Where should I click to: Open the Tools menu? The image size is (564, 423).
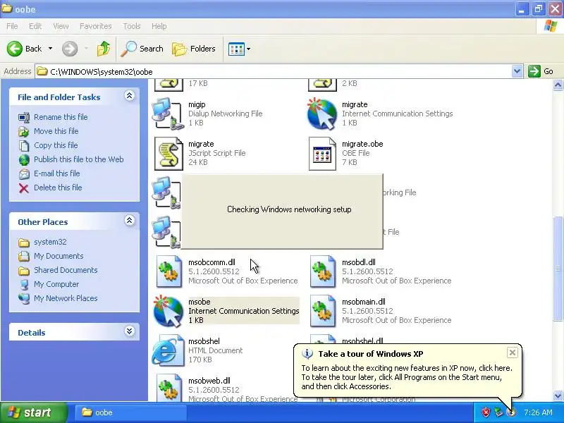(x=132, y=26)
